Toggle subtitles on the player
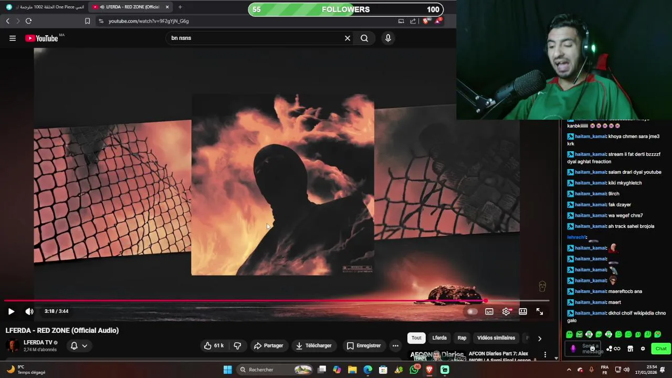This screenshot has width=672, height=378. click(x=489, y=311)
